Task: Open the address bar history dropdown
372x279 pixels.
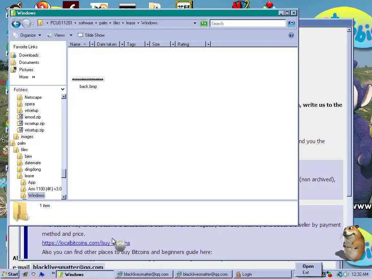Action: coord(195,23)
